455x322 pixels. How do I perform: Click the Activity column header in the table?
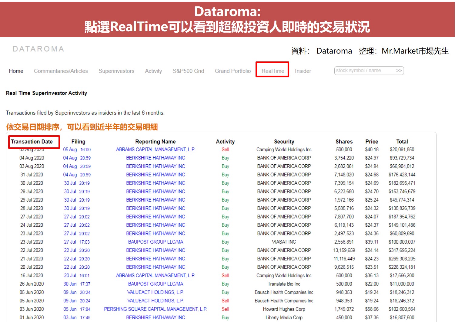tap(225, 142)
